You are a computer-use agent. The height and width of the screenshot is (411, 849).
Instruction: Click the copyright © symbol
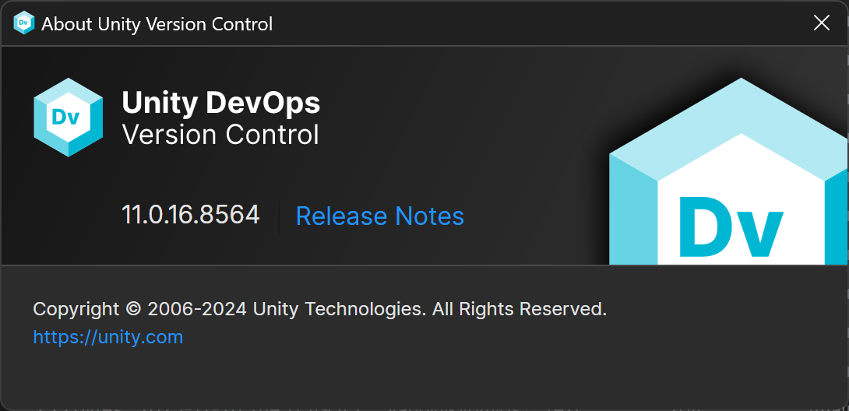[x=133, y=309]
